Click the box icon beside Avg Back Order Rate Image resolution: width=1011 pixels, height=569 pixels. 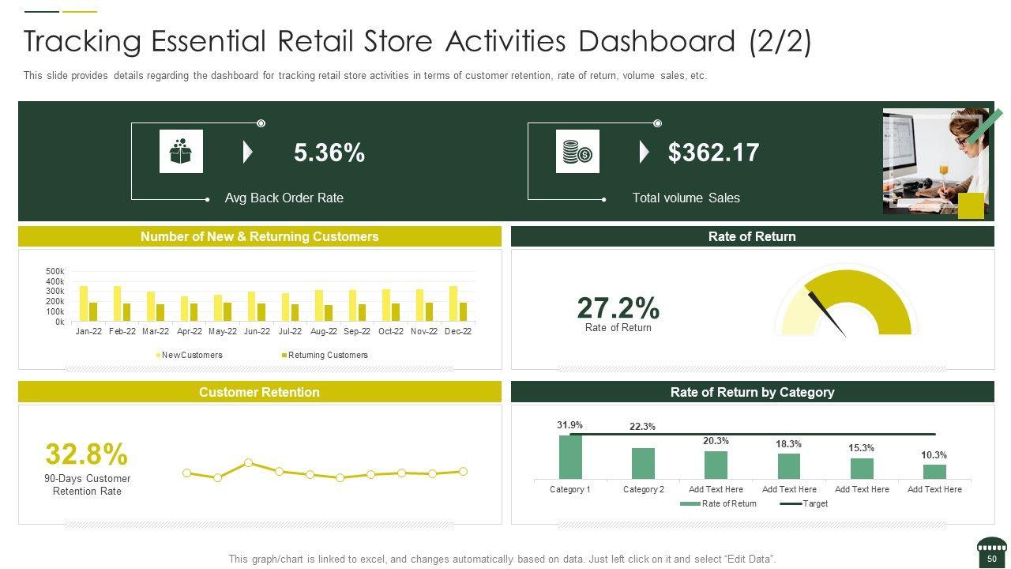coord(181,151)
